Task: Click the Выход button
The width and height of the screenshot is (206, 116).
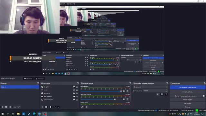Action: tap(187, 107)
